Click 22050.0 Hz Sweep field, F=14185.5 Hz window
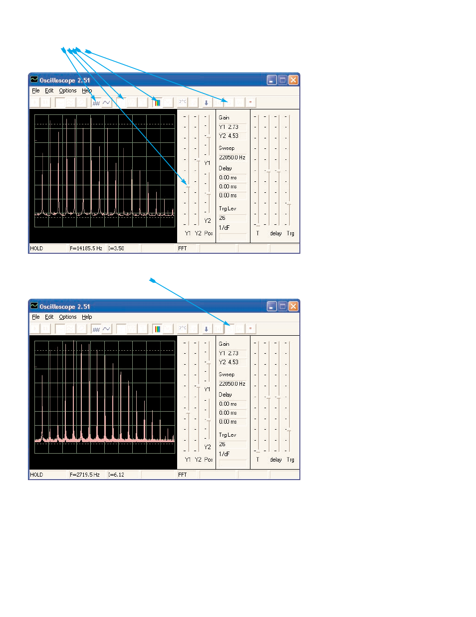The width and height of the screenshot is (476, 617). pos(233,157)
